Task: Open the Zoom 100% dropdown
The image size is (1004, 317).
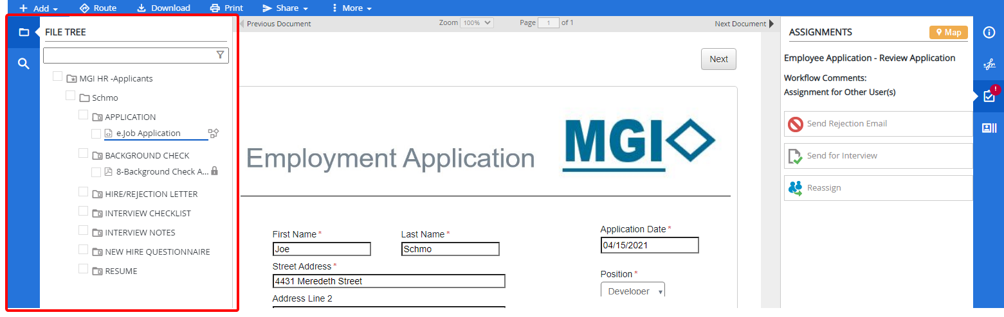Action: click(x=477, y=22)
